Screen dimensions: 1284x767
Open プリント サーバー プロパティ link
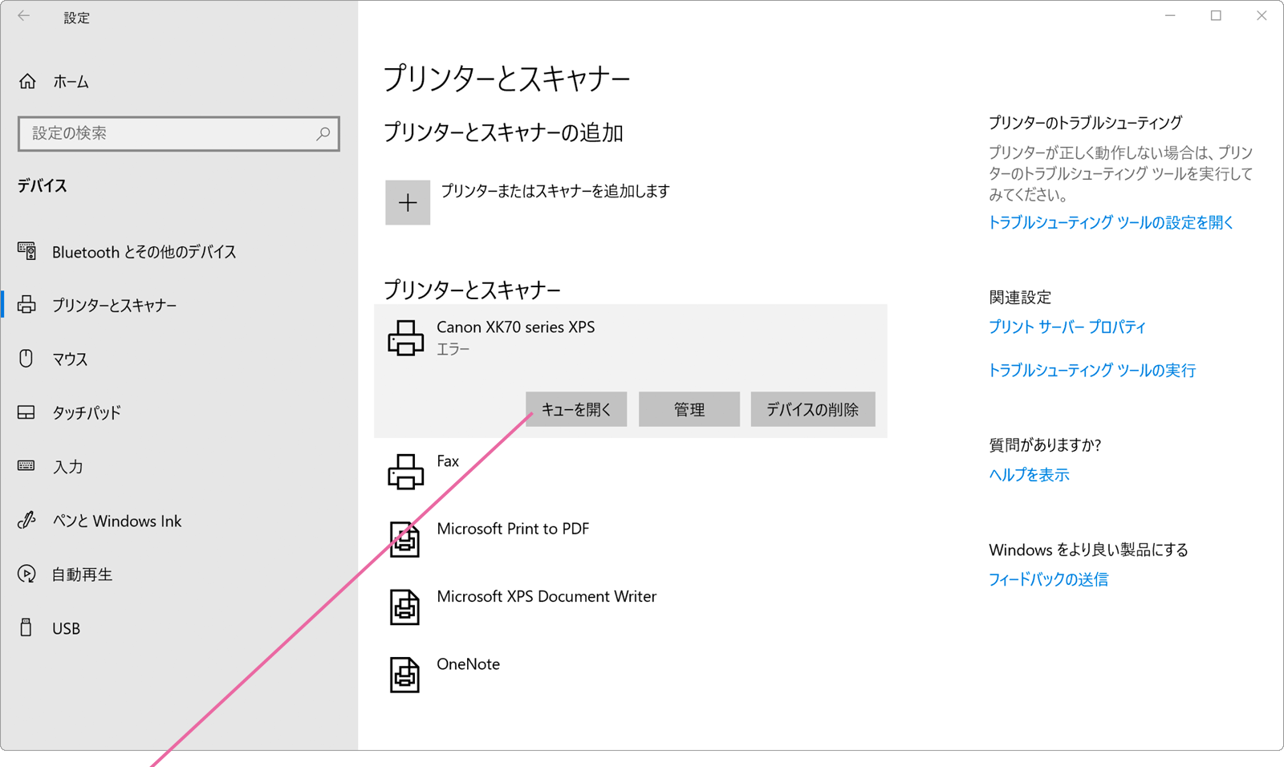coord(1067,327)
